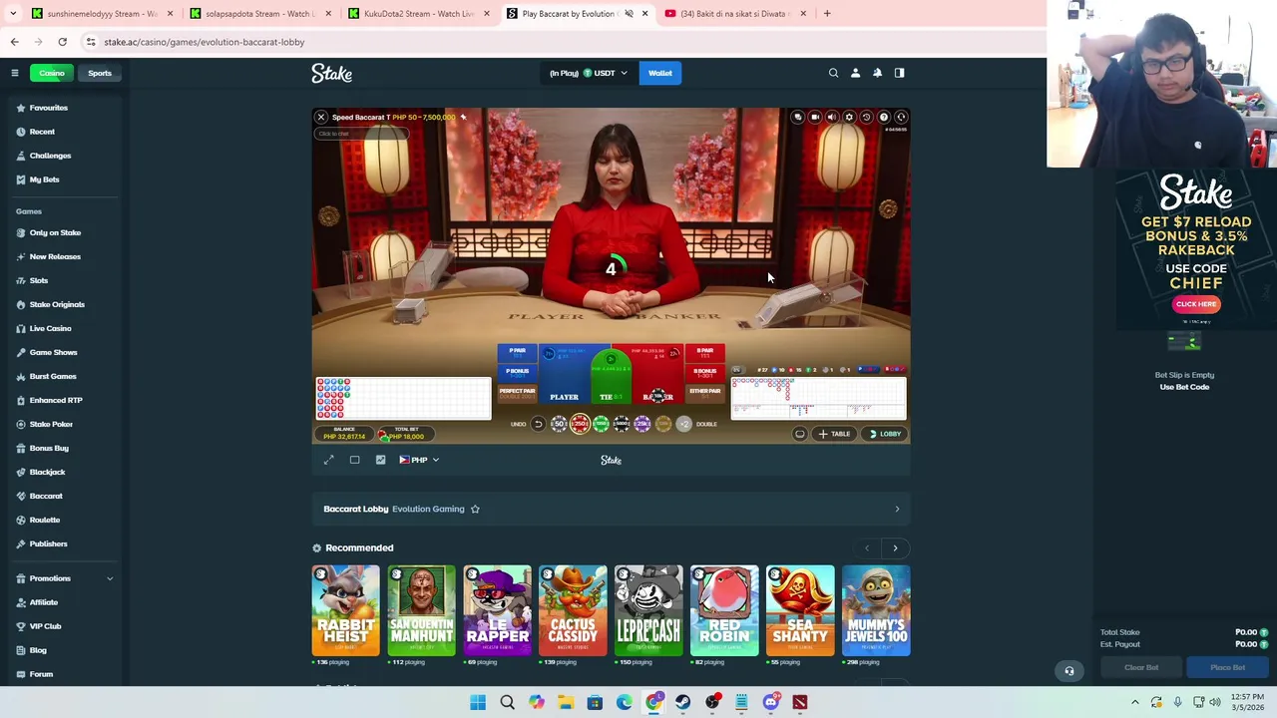
Task: Collapse the sidebar hamburger menu
Action: point(15,73)
